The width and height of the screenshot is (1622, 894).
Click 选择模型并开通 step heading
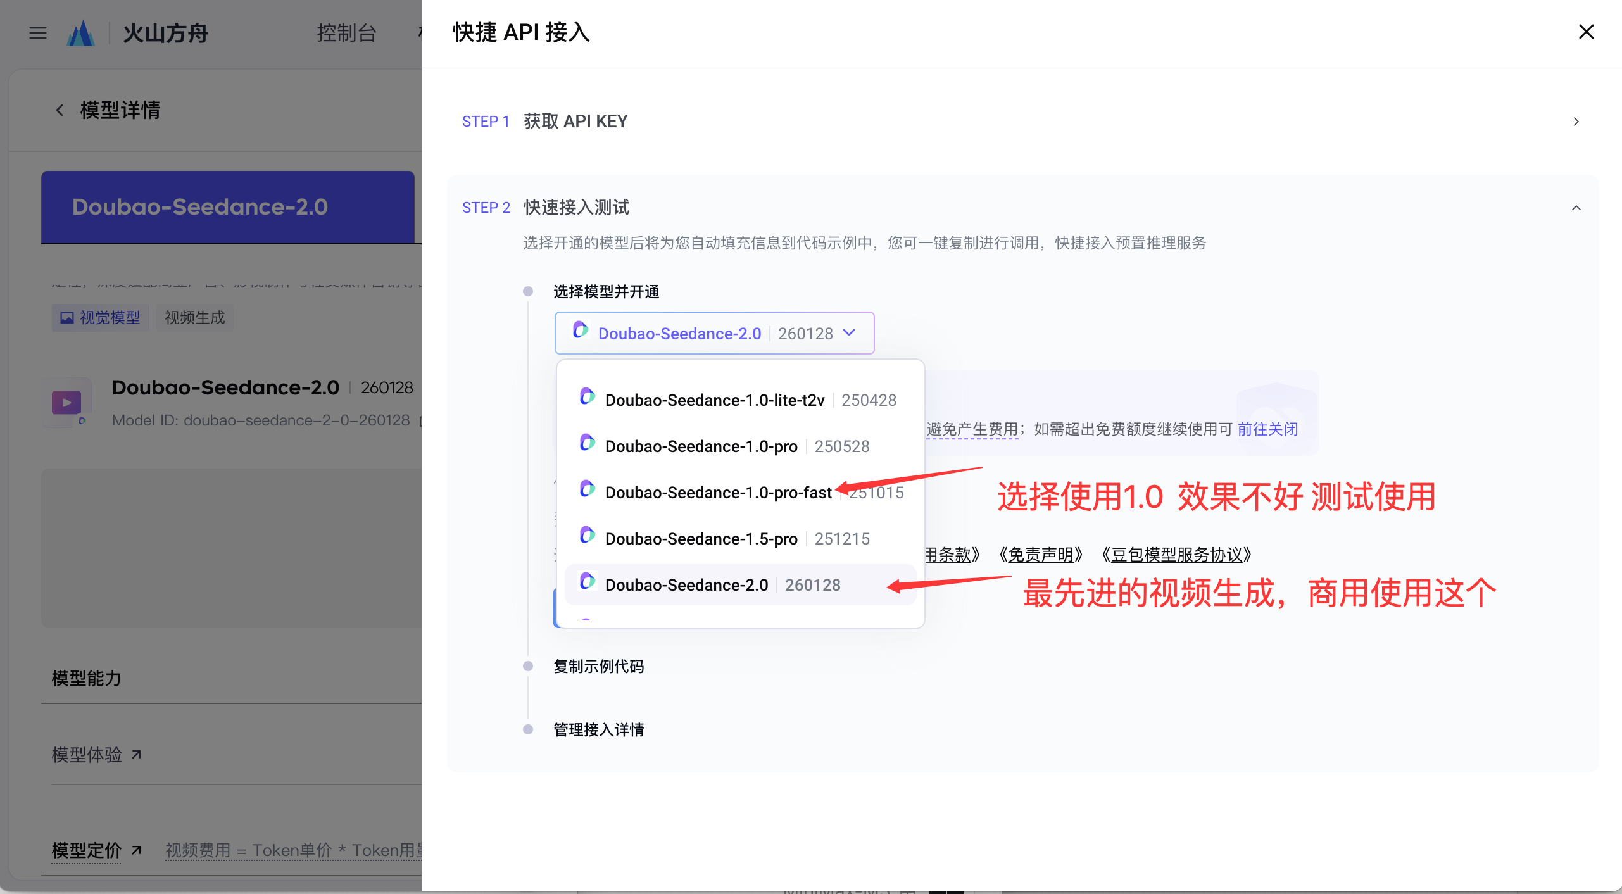[606, 291]
